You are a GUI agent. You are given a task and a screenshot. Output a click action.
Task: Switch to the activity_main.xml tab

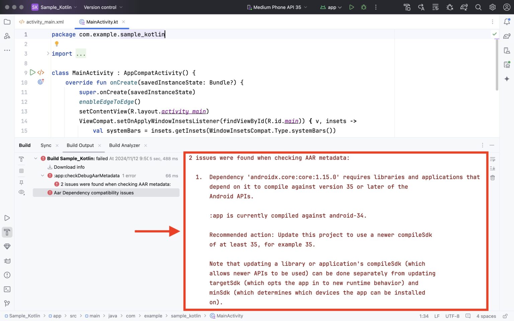[45, 22]
